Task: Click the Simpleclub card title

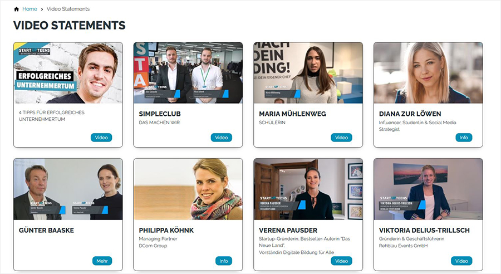Action: [x=160, y=114]
